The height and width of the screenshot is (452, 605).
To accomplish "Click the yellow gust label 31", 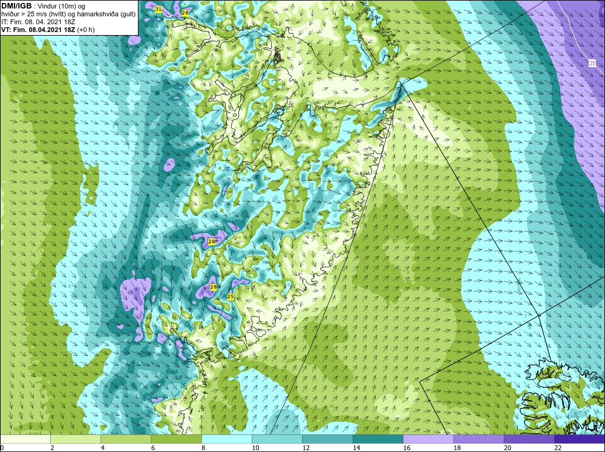I will 158,9.
